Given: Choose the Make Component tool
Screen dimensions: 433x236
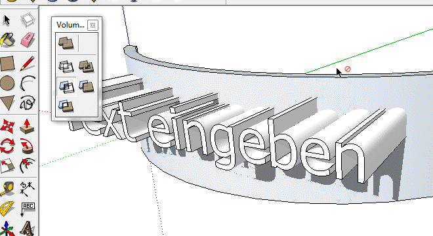Looking at the screenshot, I should (28, 20).
